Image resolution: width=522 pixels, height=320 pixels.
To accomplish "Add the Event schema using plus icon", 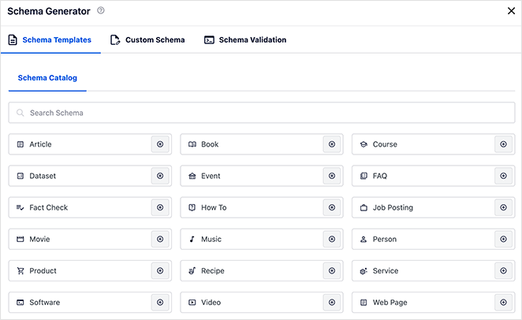I will (x=332, y=176).
